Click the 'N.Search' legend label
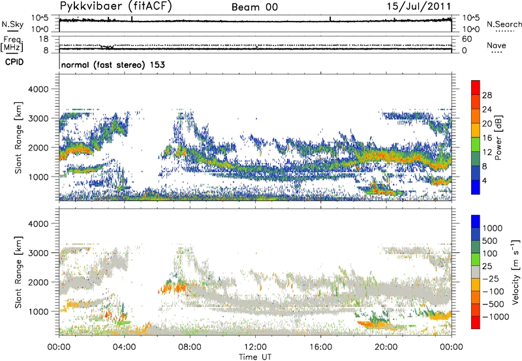 [x=504, y=24]
